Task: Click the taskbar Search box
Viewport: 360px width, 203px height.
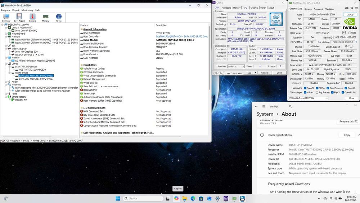Action: click(143, 198)
